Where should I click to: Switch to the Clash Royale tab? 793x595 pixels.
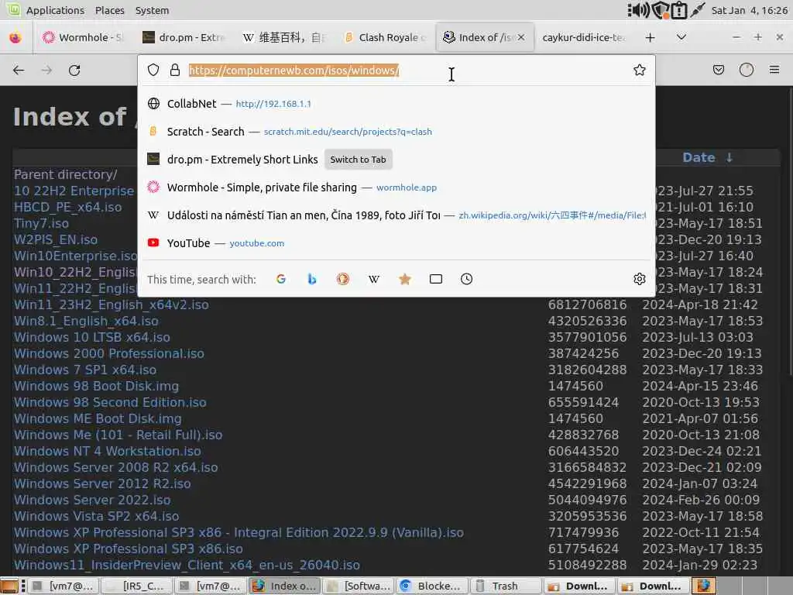385,37
